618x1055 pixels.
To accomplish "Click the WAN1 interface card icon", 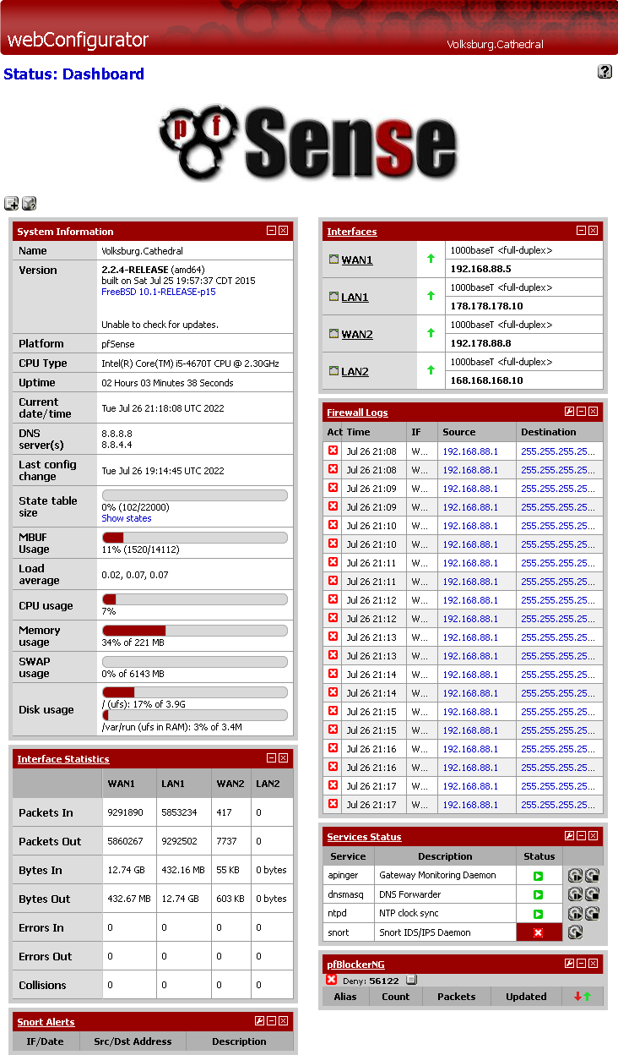I will (333, 260).
